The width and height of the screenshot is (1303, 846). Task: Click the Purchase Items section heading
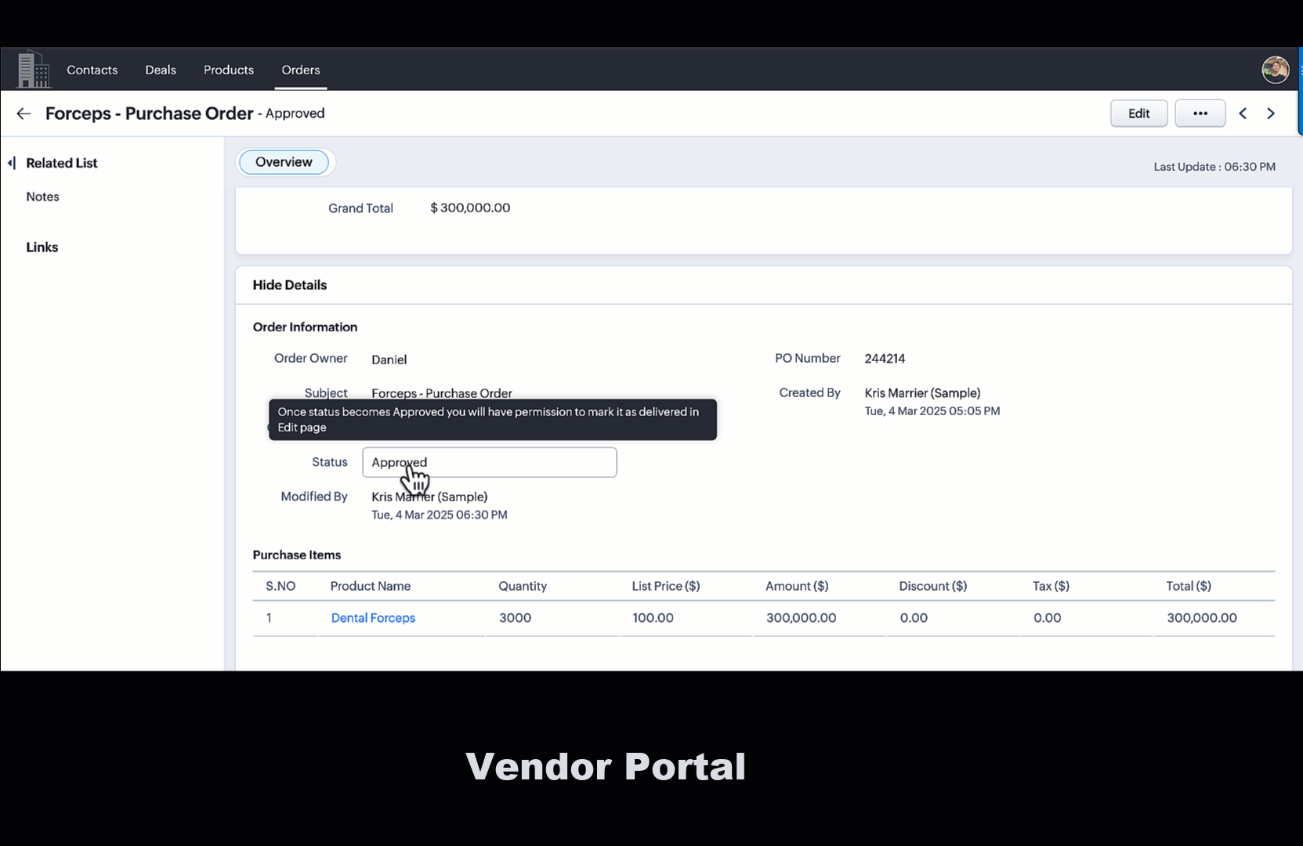pos(296,555)
